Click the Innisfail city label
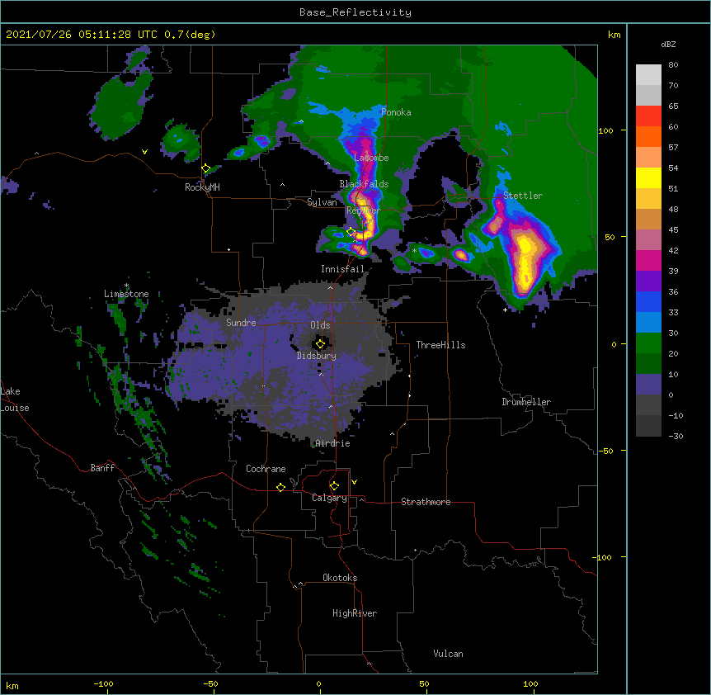The width and height of the screenshot is (711, 695). point(342,269)
